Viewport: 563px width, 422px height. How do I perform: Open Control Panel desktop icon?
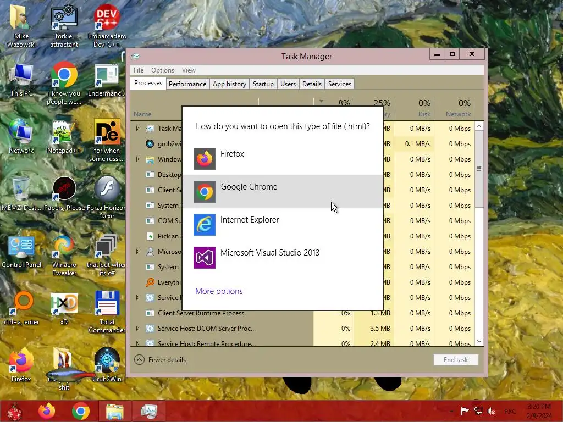[x=21, y=251]
